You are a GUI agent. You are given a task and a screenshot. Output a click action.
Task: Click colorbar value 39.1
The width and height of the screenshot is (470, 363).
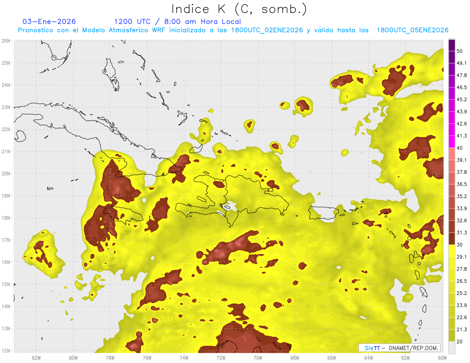point(461,160)
